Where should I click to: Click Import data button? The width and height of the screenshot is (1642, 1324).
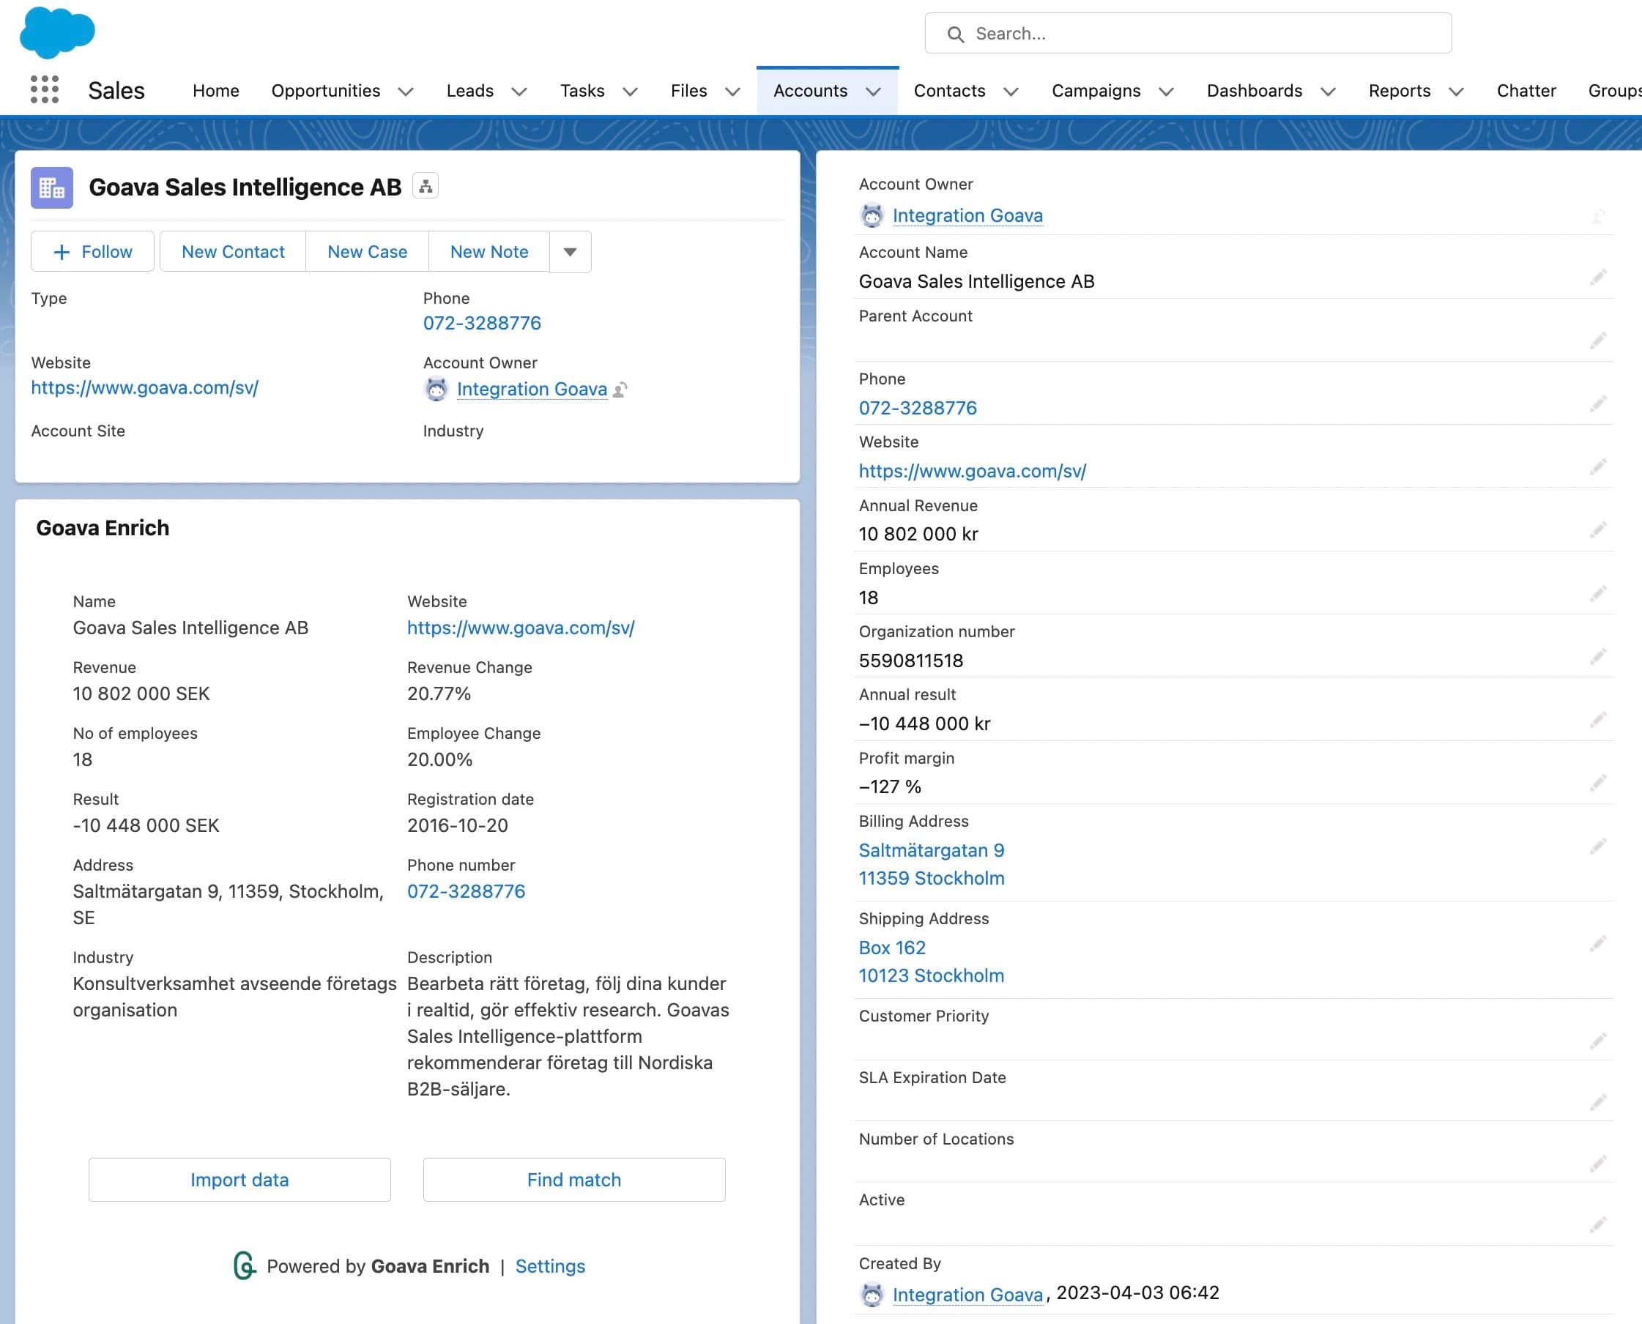click(239, 1180)
